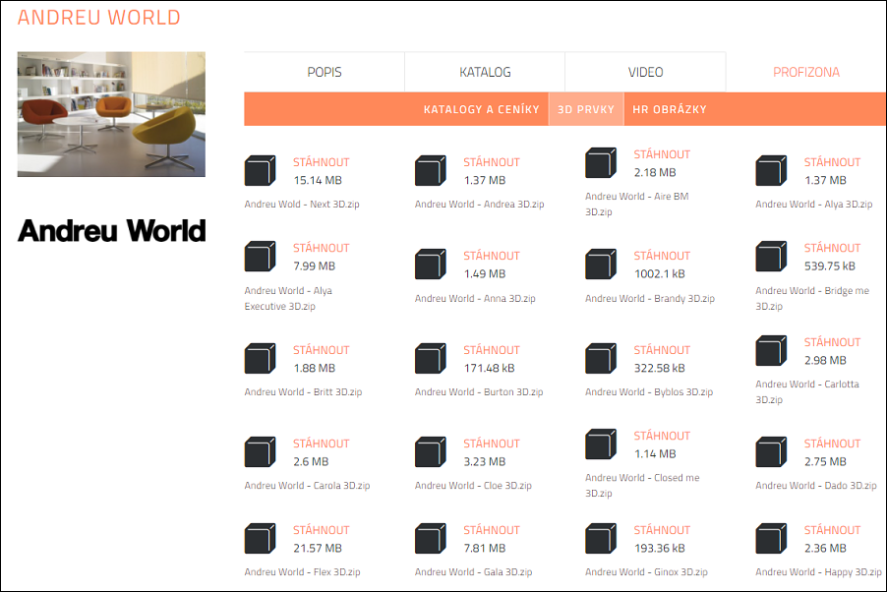Click STÁHNOUT link for Bridge me 3D.zip
This screenshot has width=887, height=592.
832,248
